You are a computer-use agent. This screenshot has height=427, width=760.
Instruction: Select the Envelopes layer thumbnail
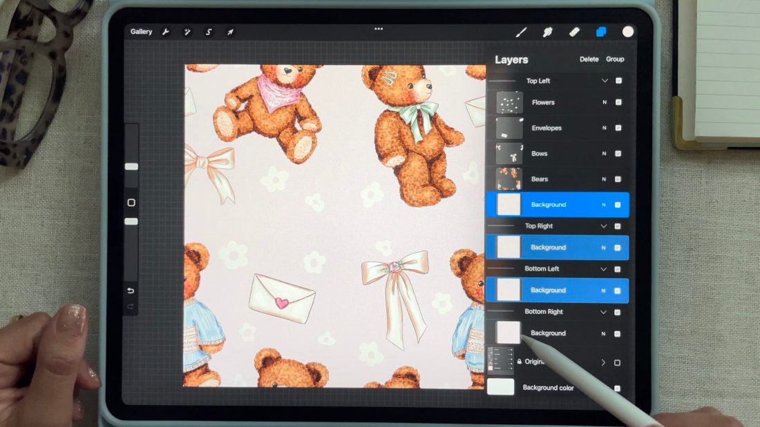509,128
